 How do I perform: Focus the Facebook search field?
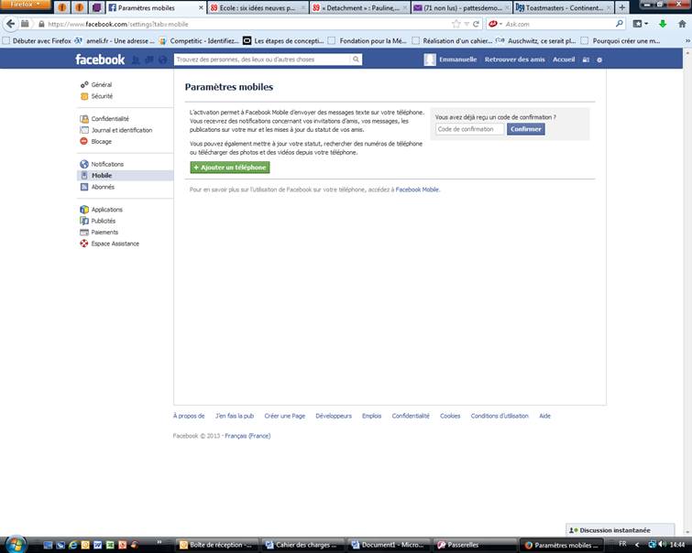click(262, 60)
